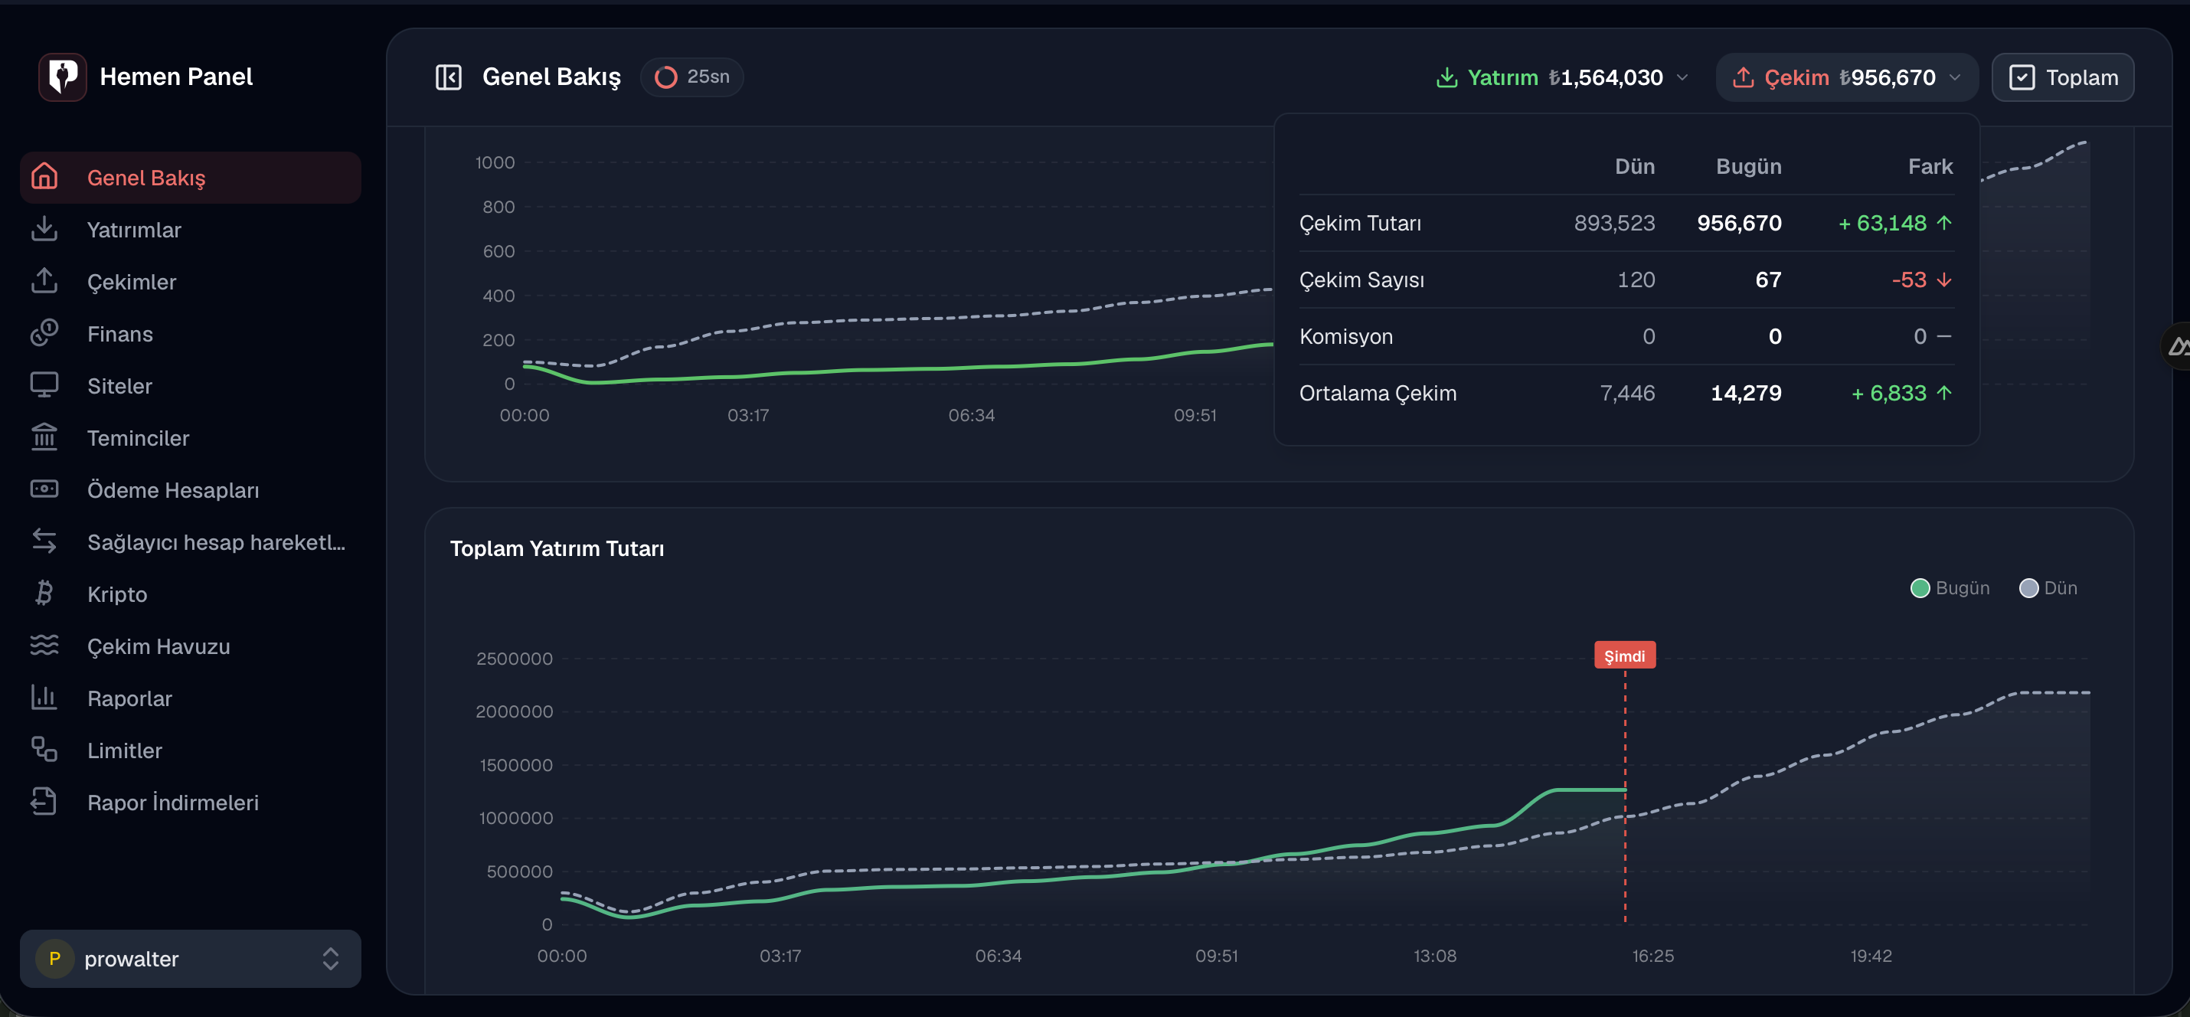
Task: Click the 25sn auto-refresh timer badge
Action: point(692,77)
